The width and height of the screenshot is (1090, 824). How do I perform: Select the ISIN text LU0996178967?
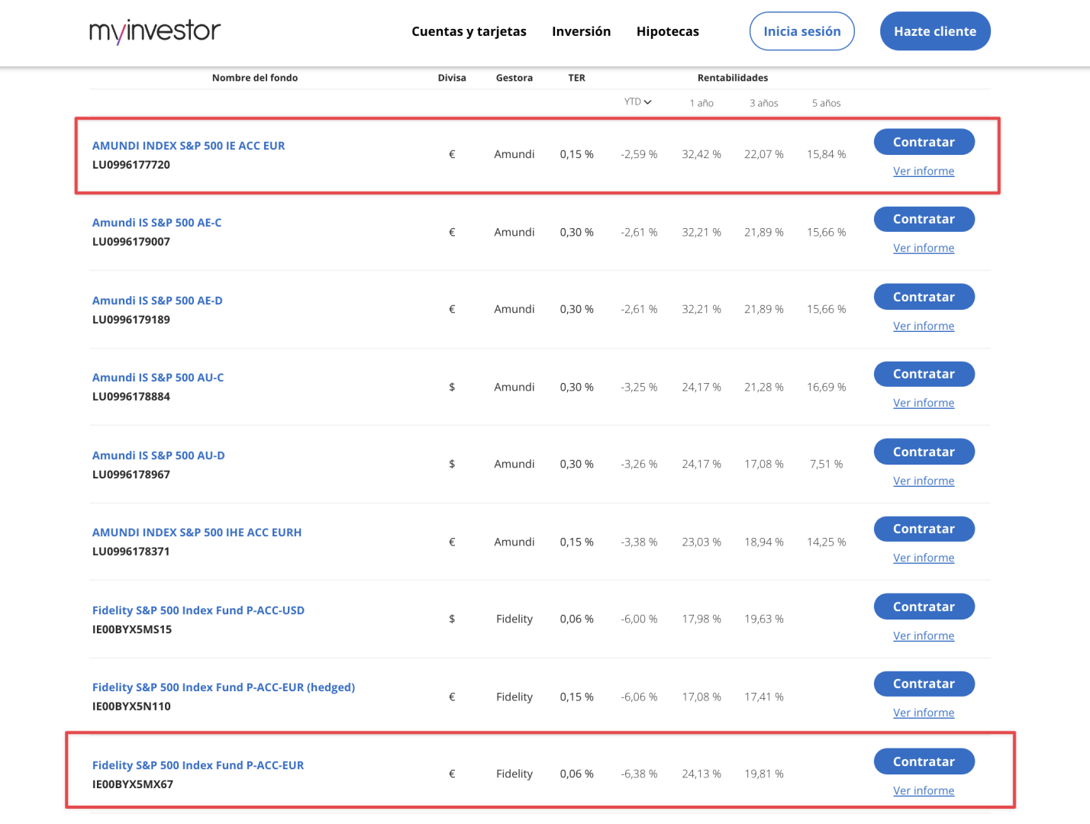131,475
